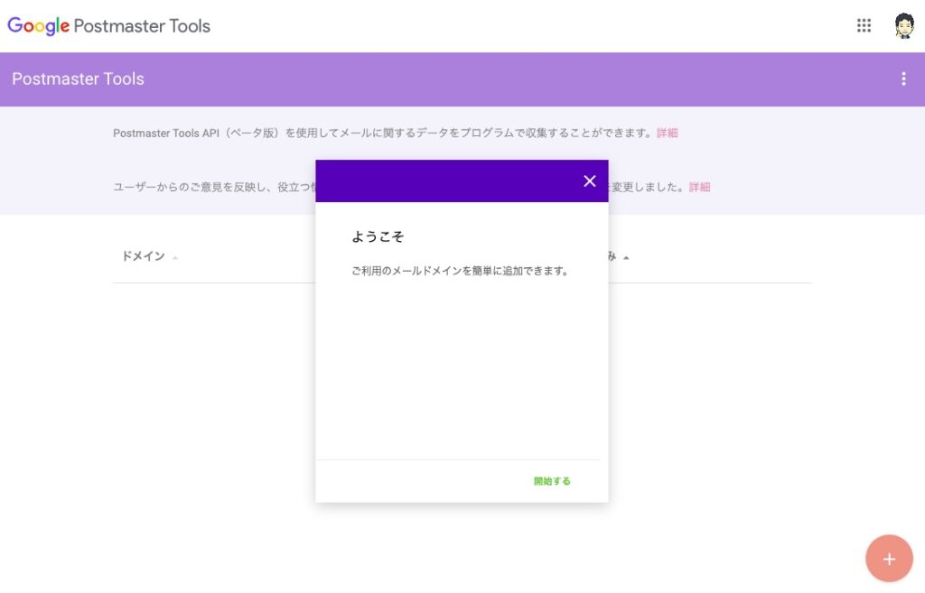Add a domain with the plus button
Viewport: 925px width, 593px height.
(889, 558)
